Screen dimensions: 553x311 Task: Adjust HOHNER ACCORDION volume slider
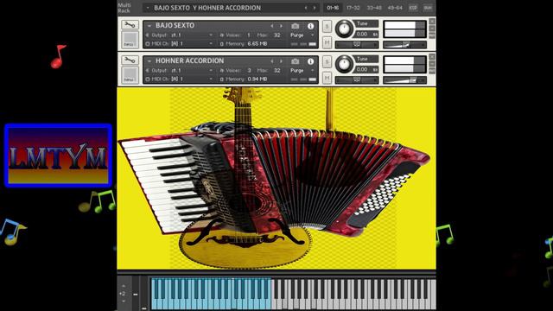point(404,80)
